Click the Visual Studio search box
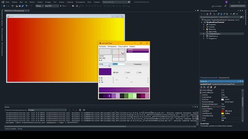Image resolution: width=248 pixels, height=139 pixels. [x=116, y=2]
